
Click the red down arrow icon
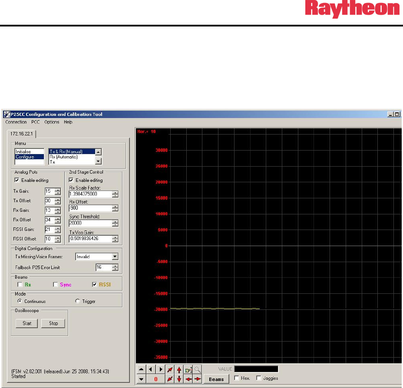coord(179,379)
